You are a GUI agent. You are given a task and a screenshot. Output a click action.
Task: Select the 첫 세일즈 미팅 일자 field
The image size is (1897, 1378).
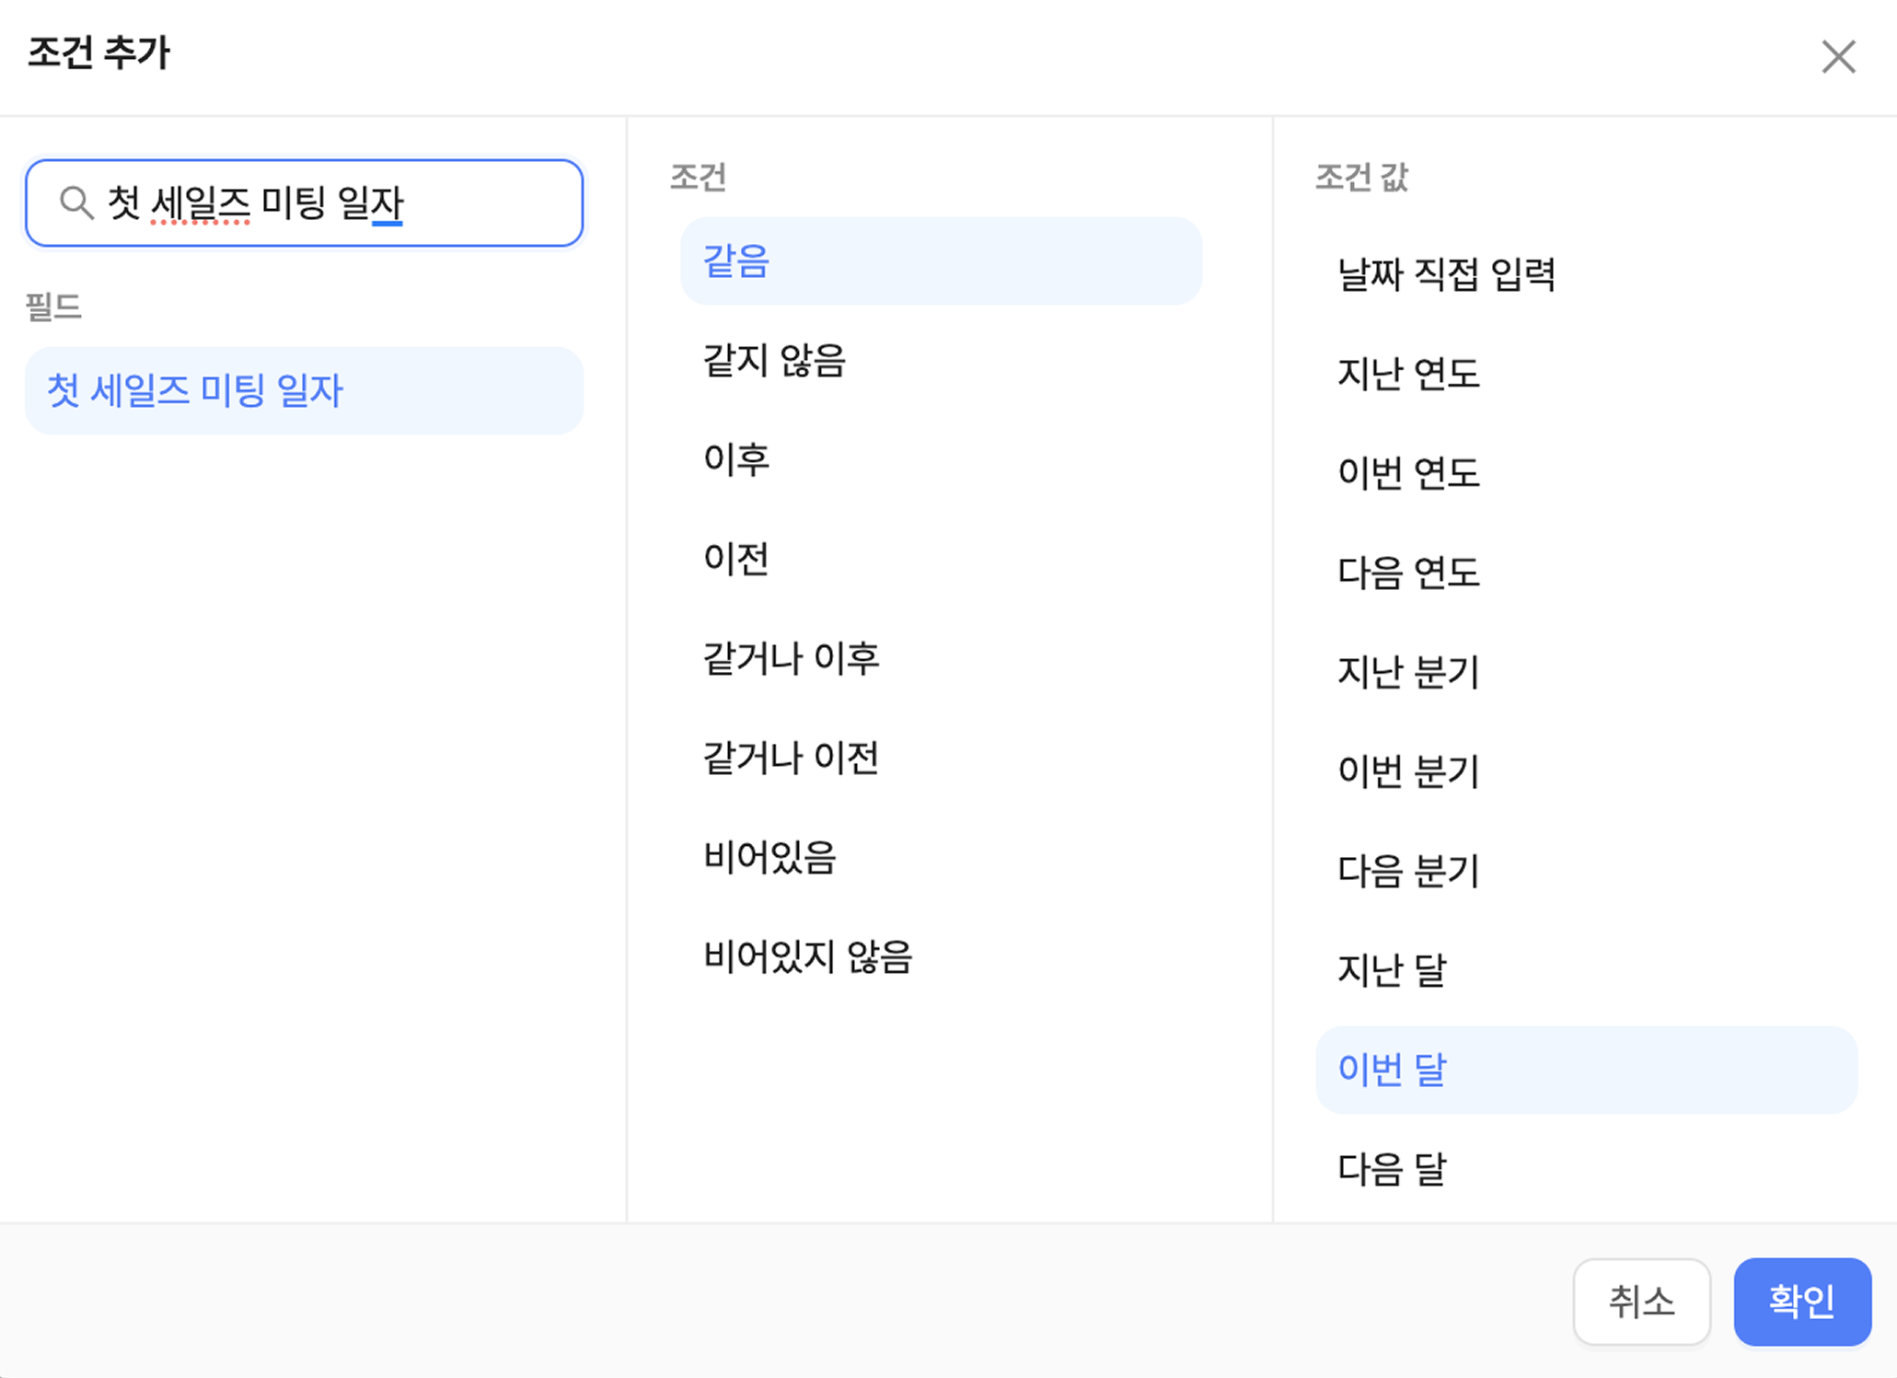click(x=304, y=390)
